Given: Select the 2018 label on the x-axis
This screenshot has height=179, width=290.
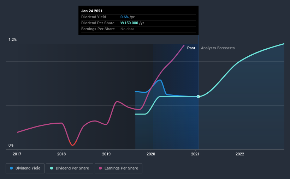Looking at the screenshot, I should 61,154.
